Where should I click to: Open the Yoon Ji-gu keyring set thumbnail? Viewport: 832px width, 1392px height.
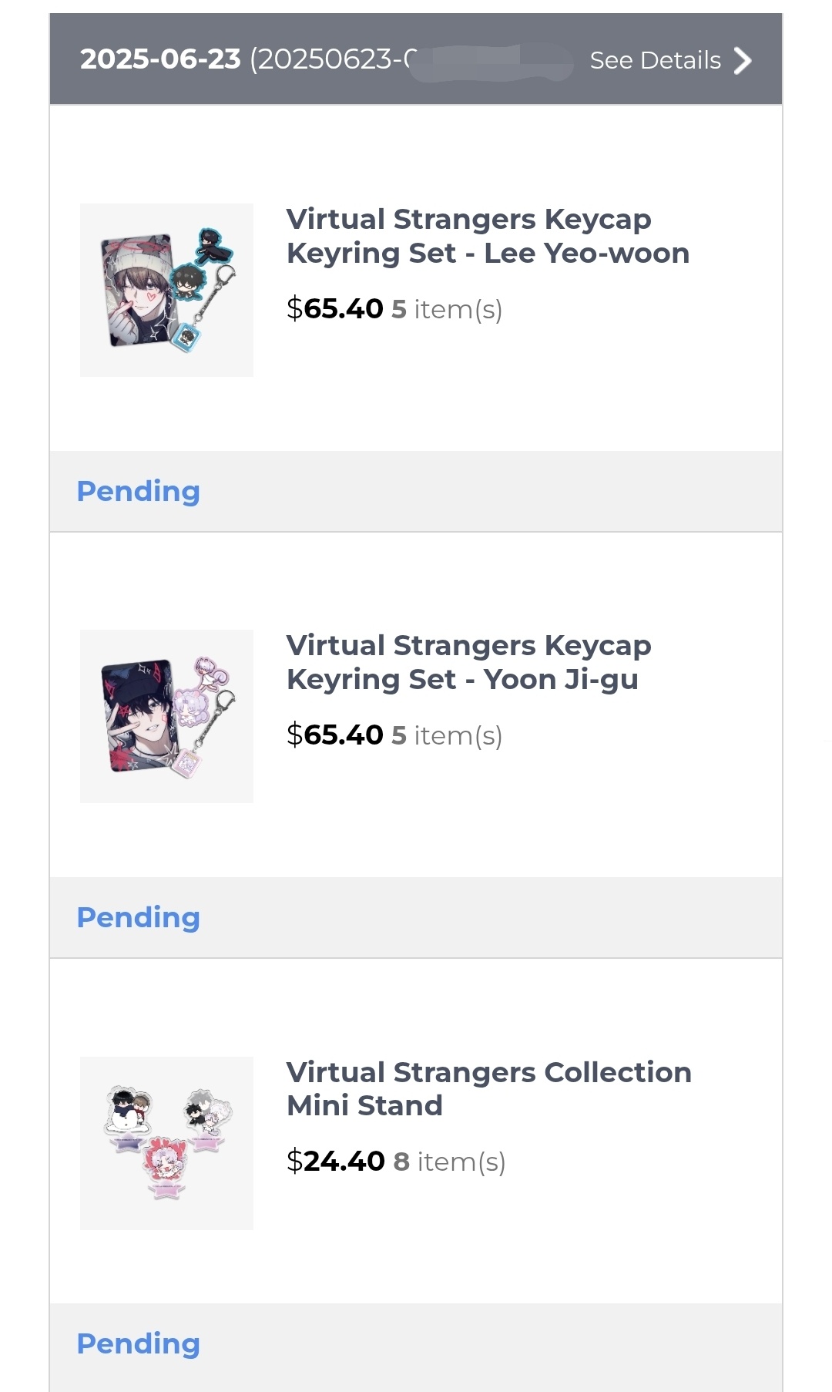[x=166, y=716]
